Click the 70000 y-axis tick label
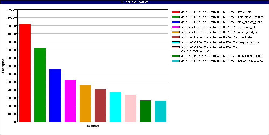 pos(12,66)
